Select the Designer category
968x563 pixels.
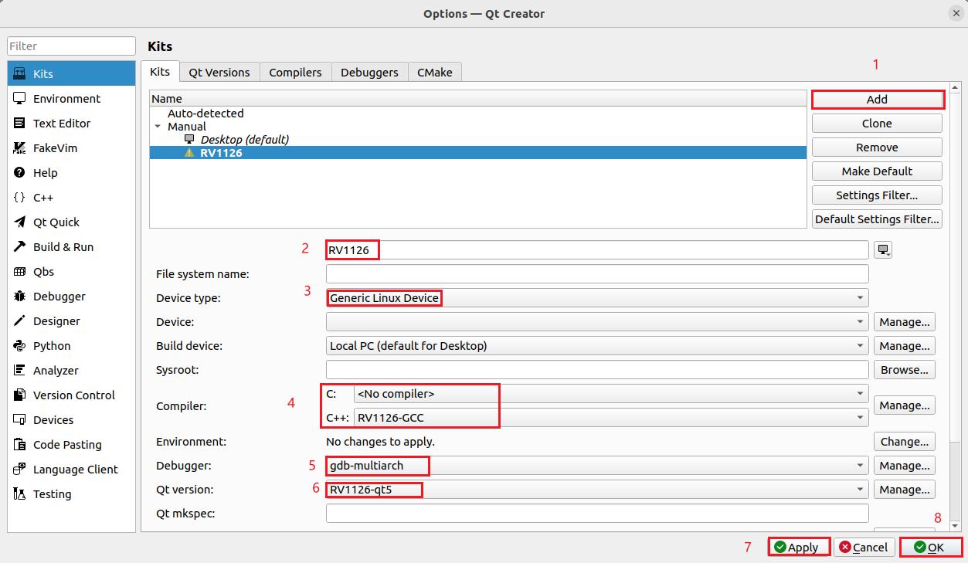tap(71, 321)
